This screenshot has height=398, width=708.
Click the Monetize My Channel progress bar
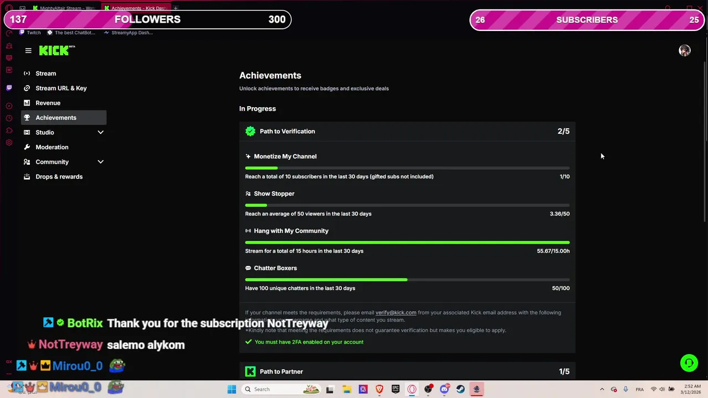(407, 168)
